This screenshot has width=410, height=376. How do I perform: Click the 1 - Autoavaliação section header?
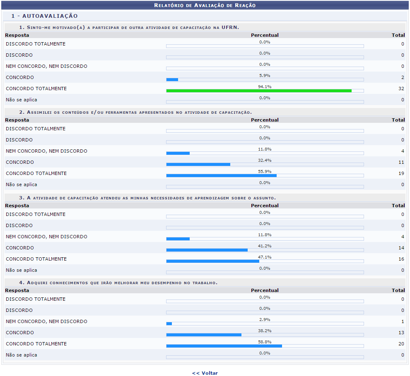tap(45, 16)
